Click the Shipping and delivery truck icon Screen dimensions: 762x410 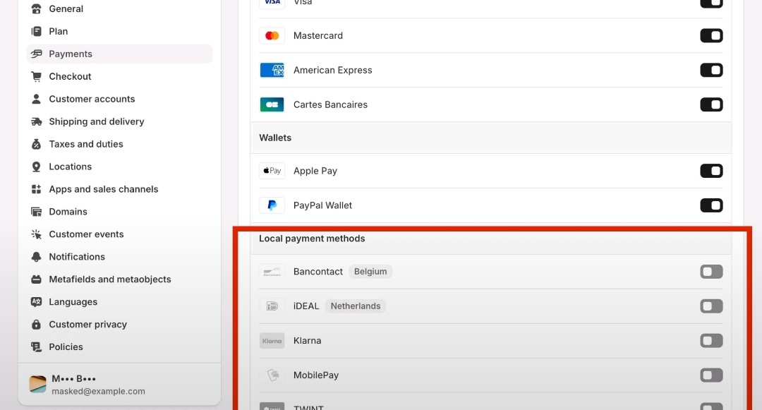[36, 121]
